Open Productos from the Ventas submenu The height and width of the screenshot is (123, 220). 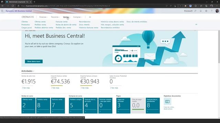[25, 25]
